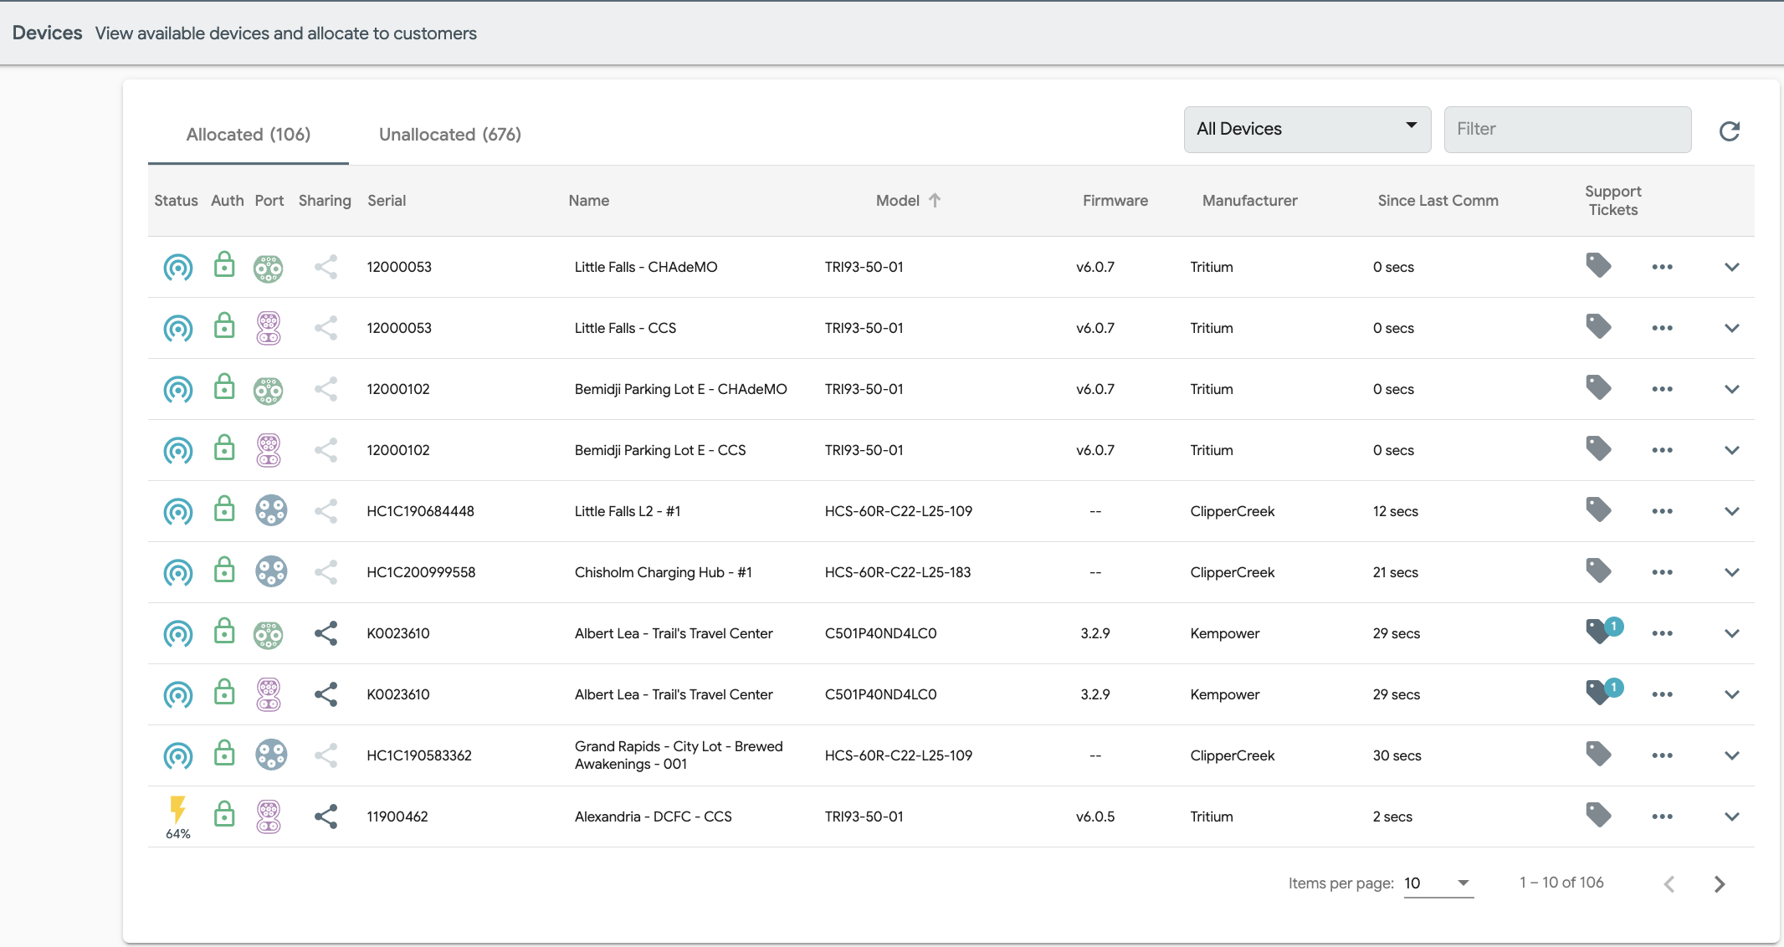Expand the Little Falls - CHAdeMO row

[x=1732, y=267]
